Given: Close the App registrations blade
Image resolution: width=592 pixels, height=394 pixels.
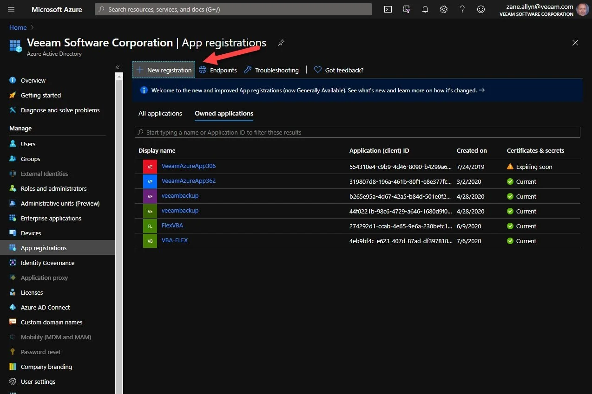Looking at the screenshot, I should pyautogui.click(x=575, y=43).
